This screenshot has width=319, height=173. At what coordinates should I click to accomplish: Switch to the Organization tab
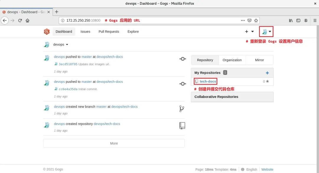(232, 60)
